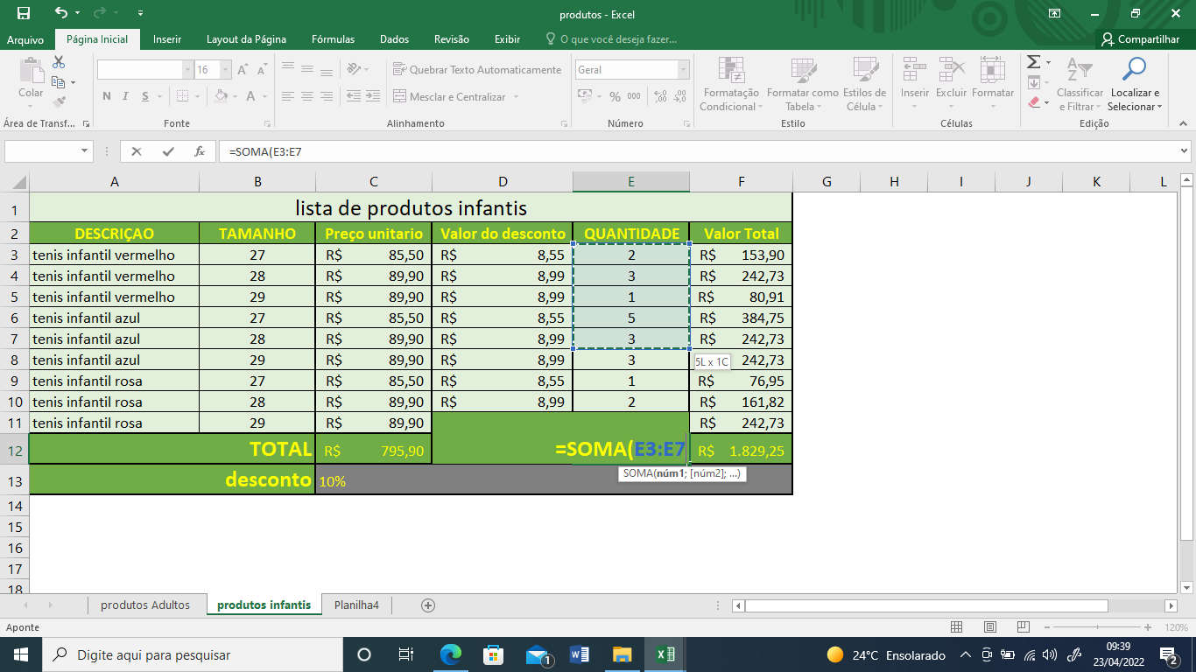Click the fill color paint bucket icon
The width and height of the screenshot is (1196, 672).
tap(220, 96)
